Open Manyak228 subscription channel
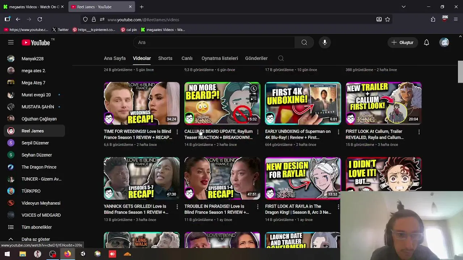The height and width of the screenshot is (260, 463). coord(34,58)
